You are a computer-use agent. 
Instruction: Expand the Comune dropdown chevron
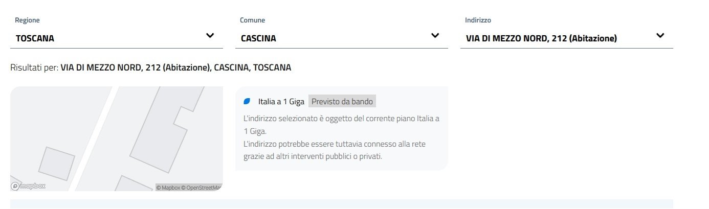(x=435, y=36)
